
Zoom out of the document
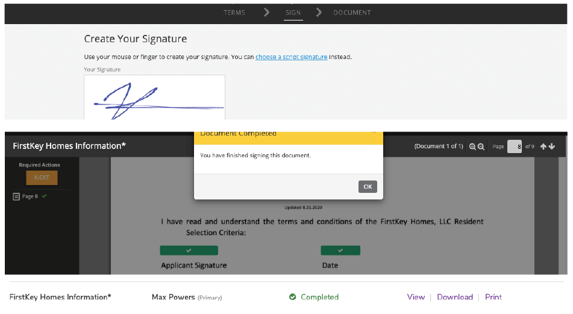coord(481,146)
